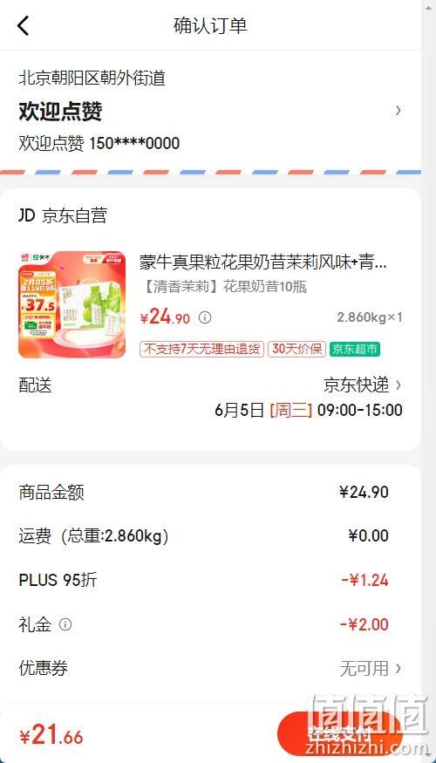
Task: Open price info icon beside ¥24.90
Action: (205, 317)
